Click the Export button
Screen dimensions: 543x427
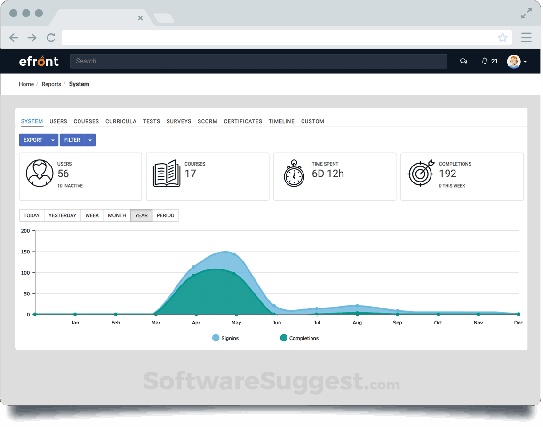(33, 140)
